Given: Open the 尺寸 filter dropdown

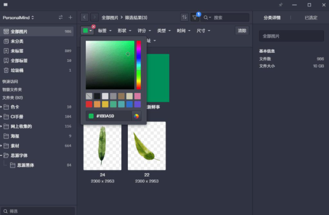Looking at the screenshot, I should [x=203, y=31].
